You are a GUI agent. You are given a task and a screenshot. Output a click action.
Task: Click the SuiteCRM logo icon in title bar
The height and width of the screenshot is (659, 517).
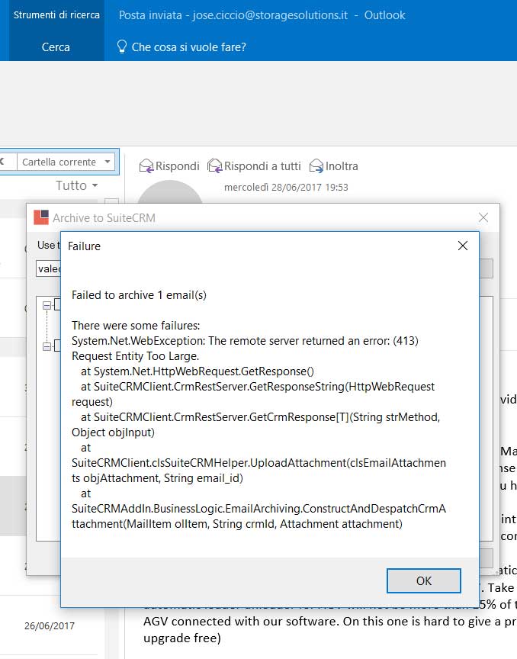(x=41, y=217)
